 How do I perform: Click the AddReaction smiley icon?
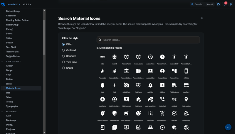click(x=138, y=113)
